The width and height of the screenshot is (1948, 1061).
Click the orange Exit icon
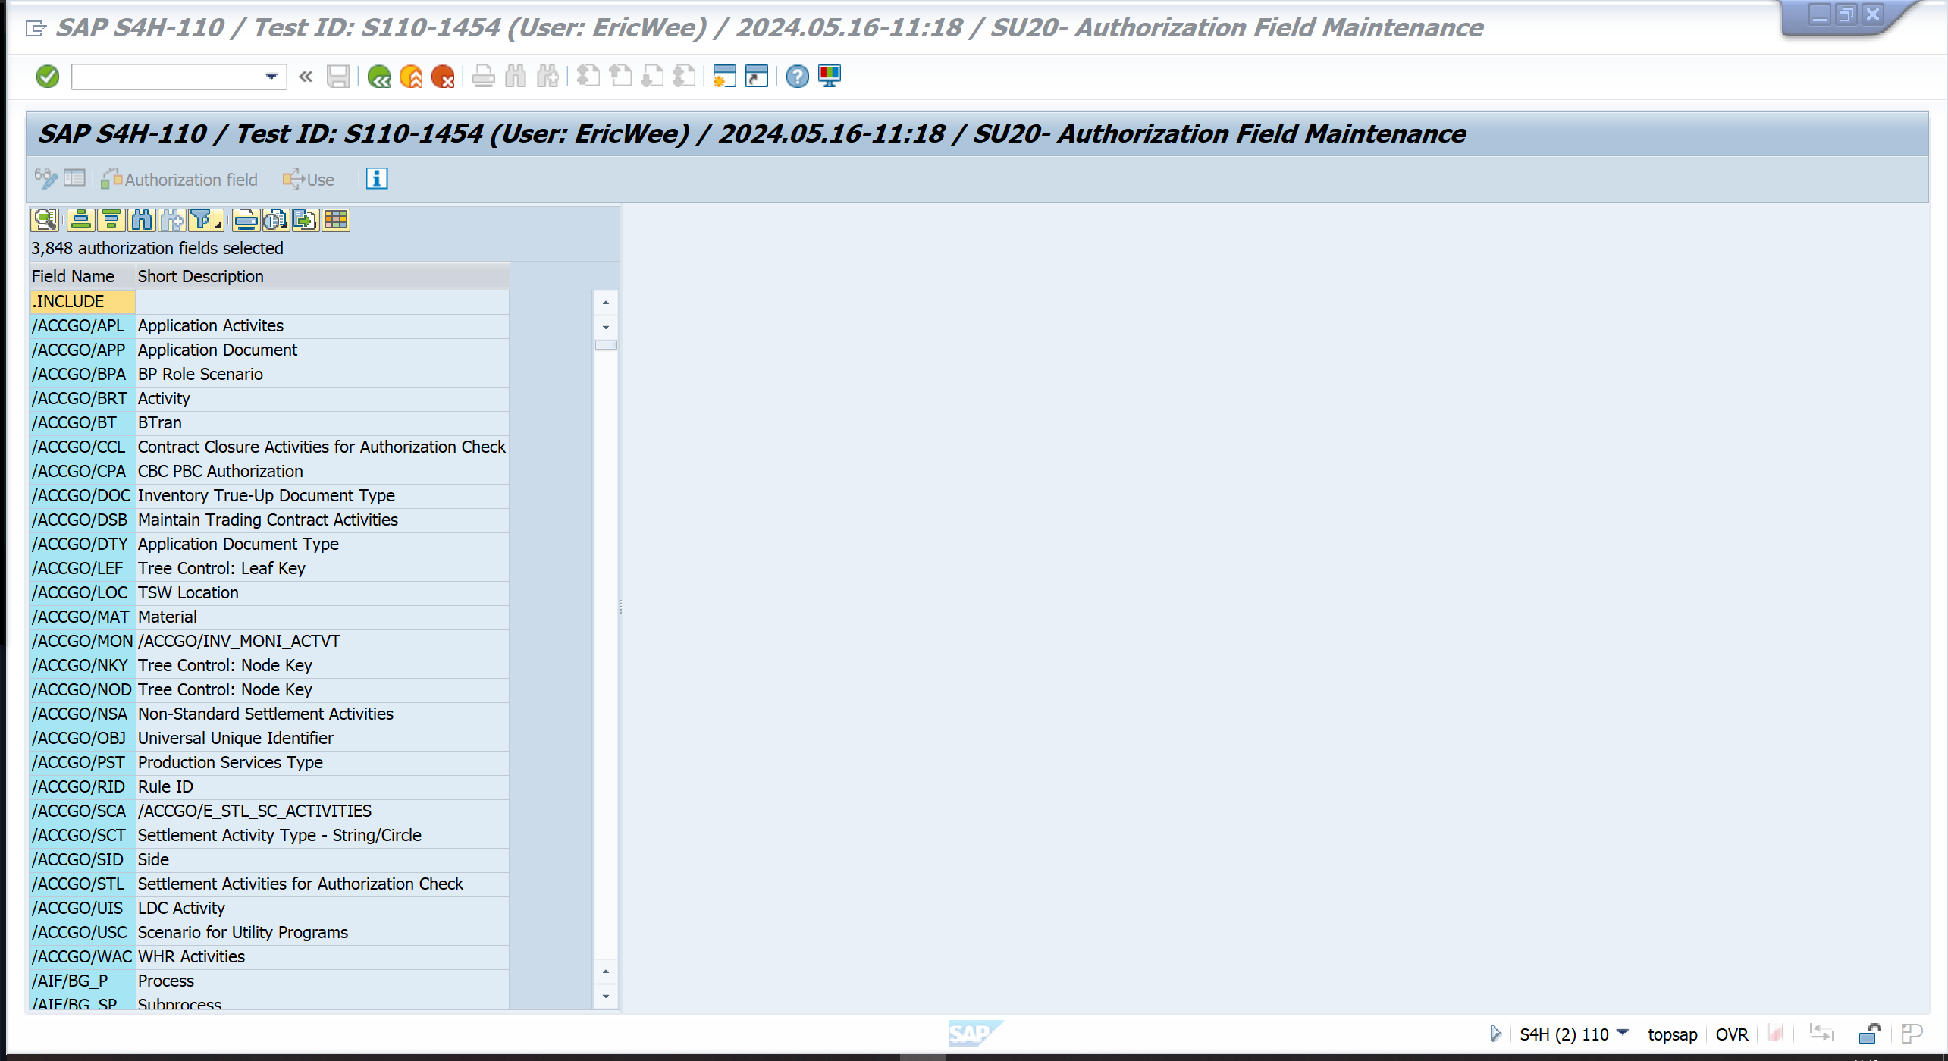coord(411,77)
